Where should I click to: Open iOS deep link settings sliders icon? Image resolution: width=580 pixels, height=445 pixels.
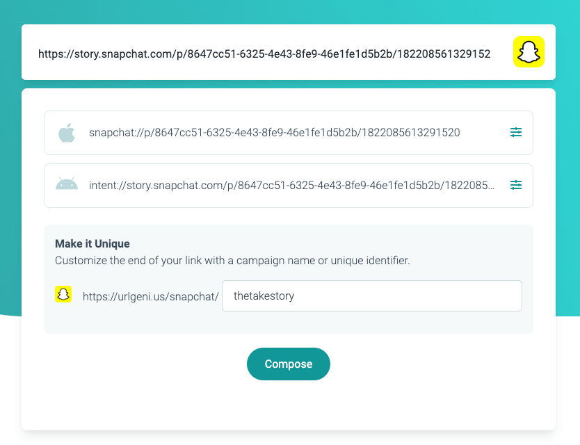516,132
